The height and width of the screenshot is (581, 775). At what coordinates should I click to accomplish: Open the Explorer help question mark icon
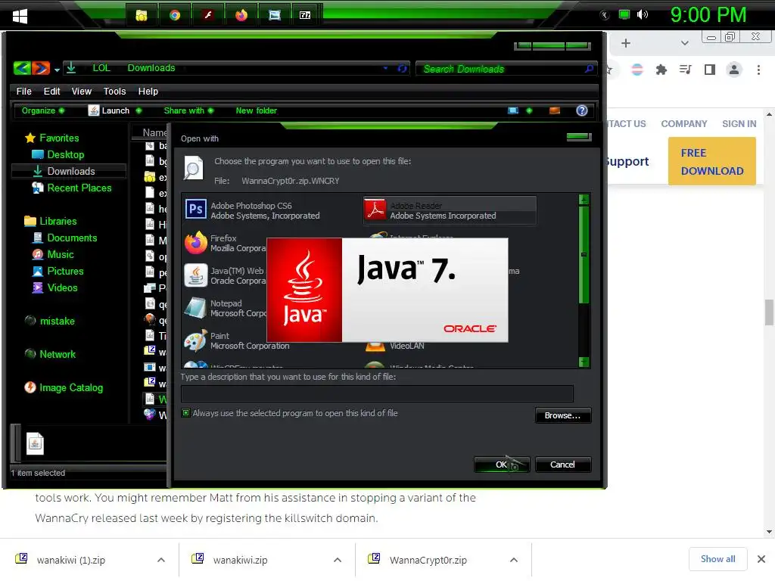click(x=582, y=110)
